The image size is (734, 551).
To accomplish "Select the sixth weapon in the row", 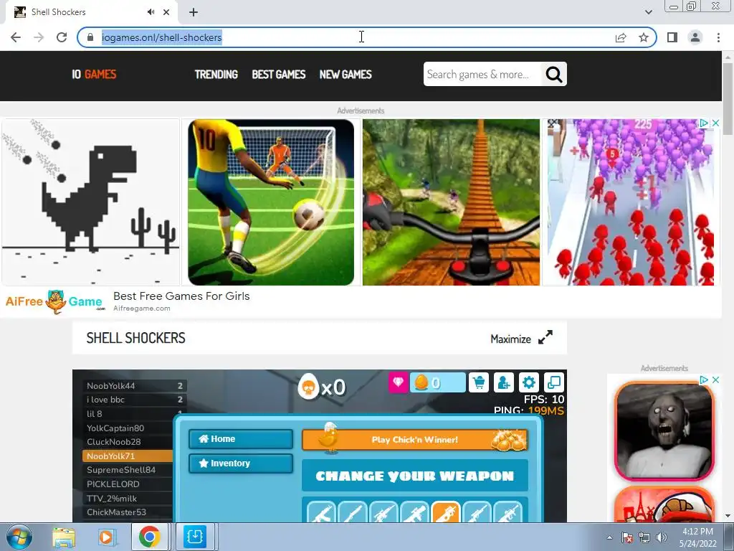I will pyautogui.click(x=477, y=512).
